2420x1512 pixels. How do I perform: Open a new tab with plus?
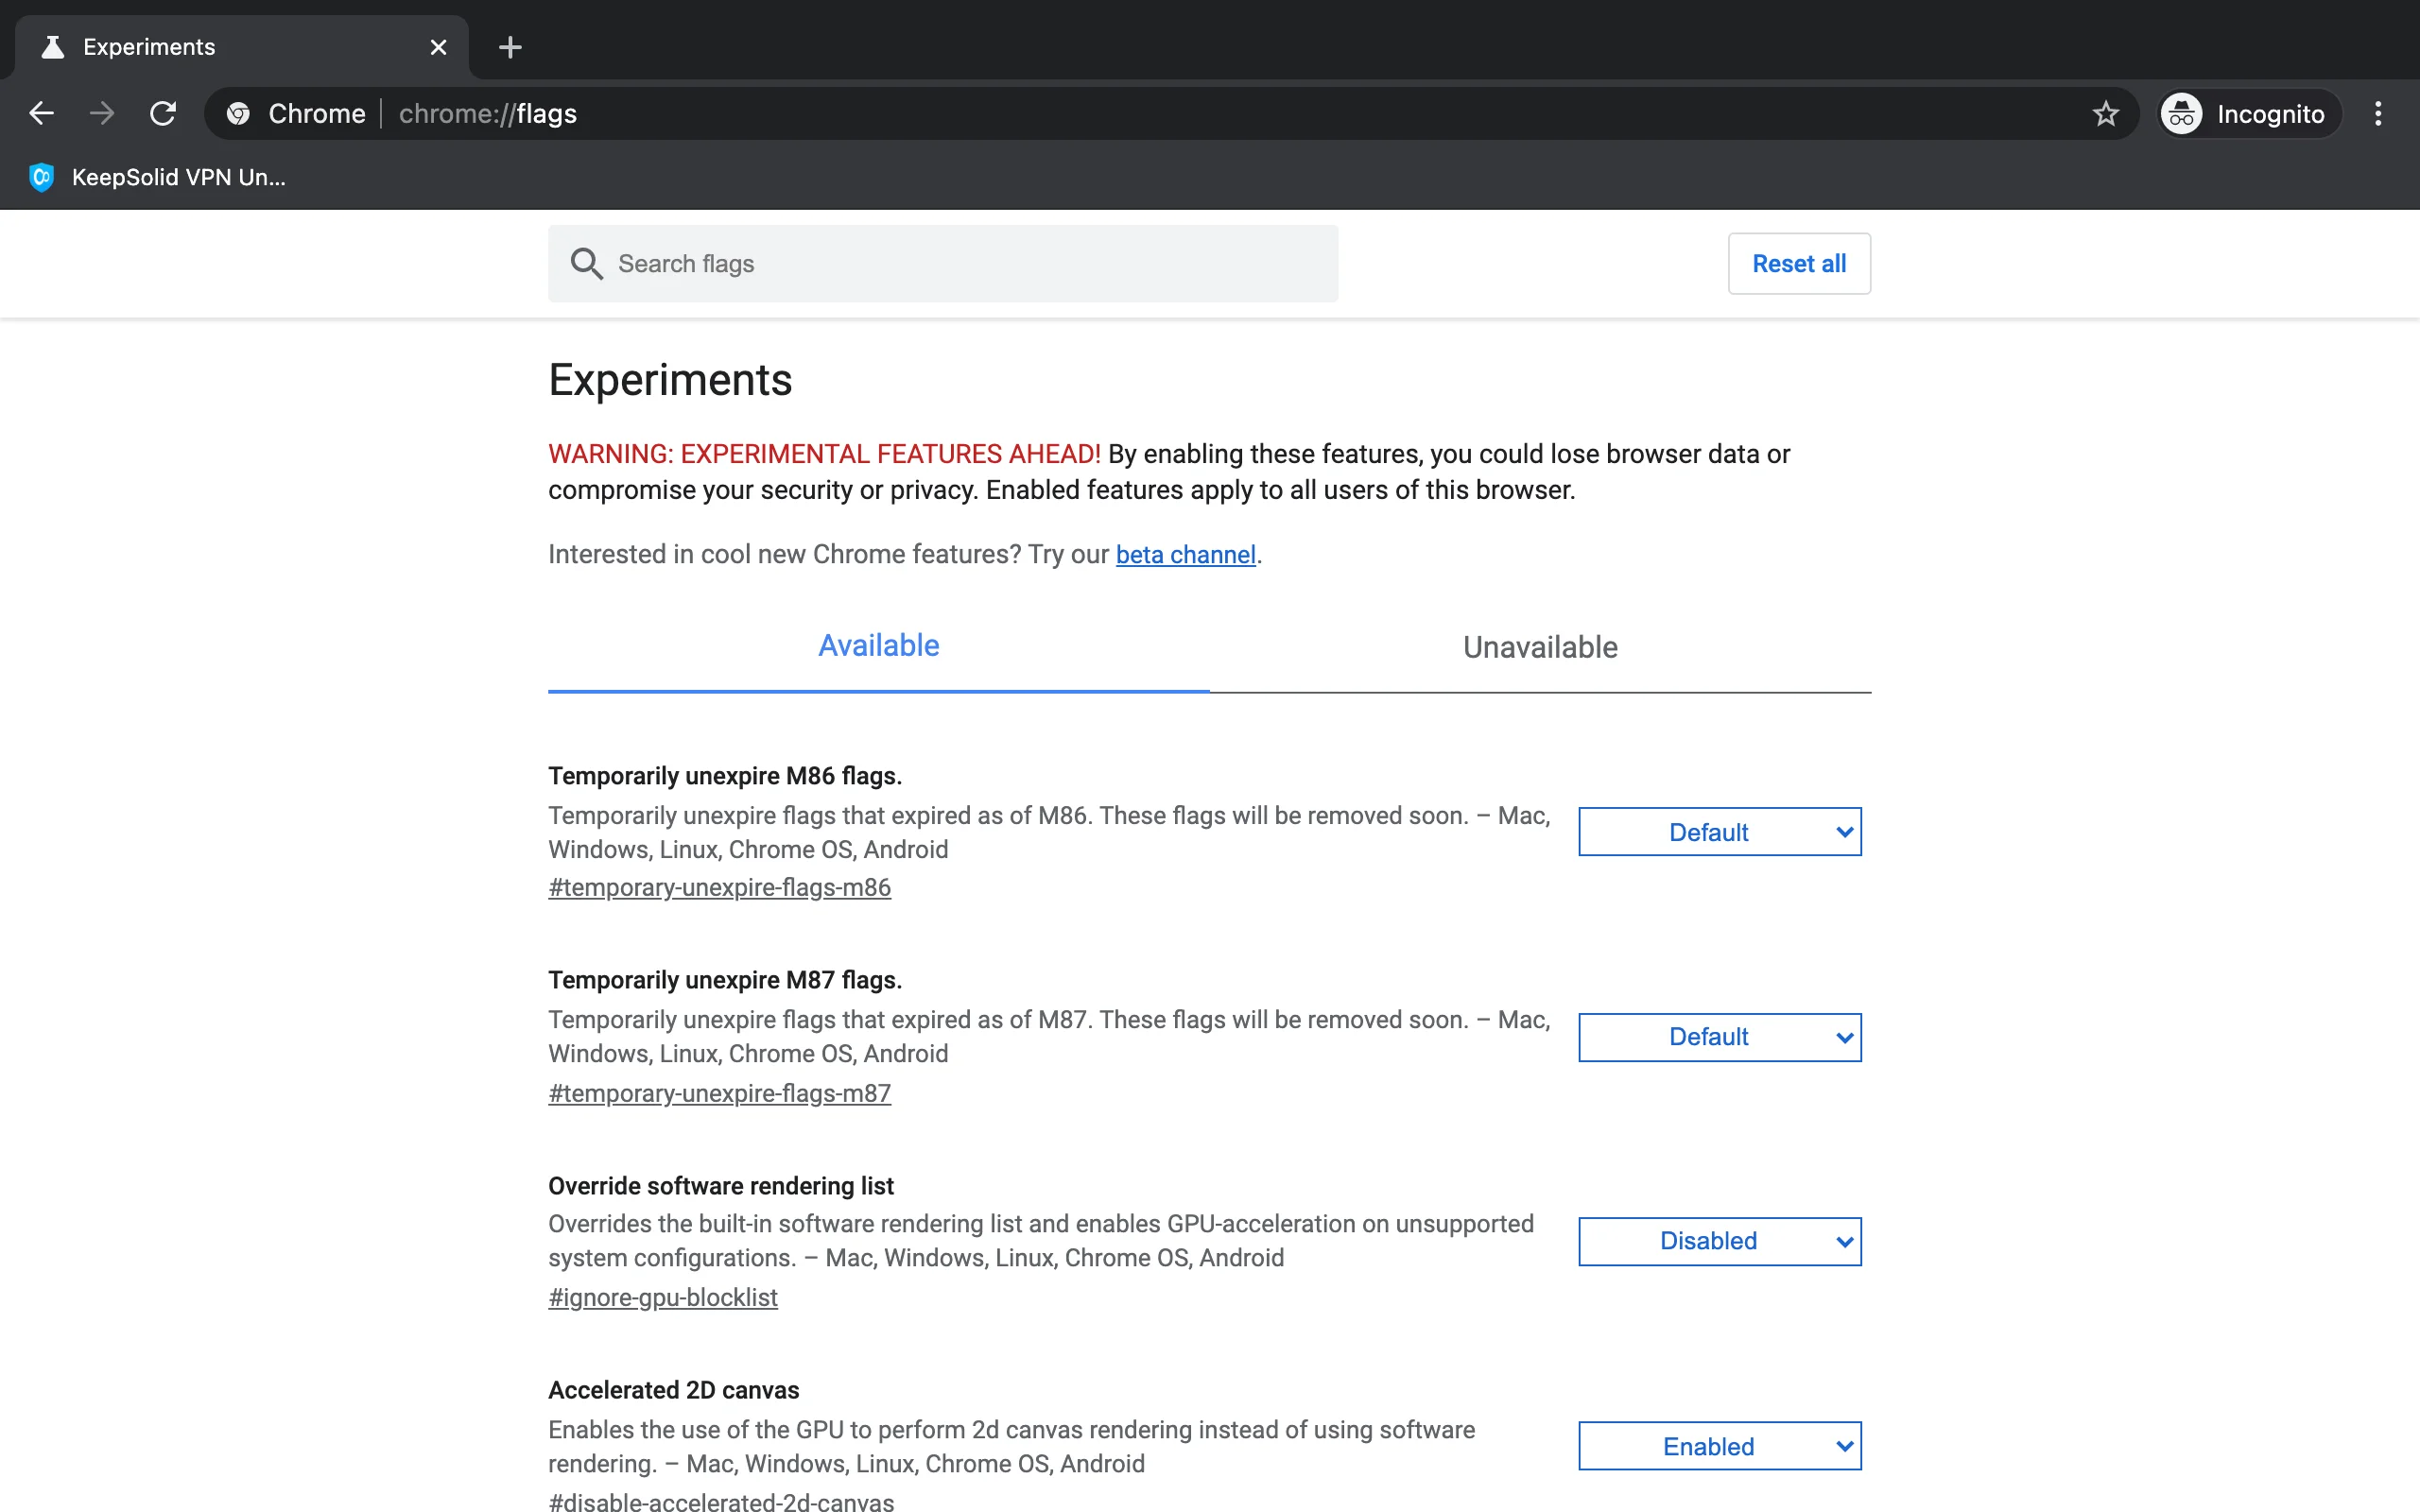click(510, 47)
